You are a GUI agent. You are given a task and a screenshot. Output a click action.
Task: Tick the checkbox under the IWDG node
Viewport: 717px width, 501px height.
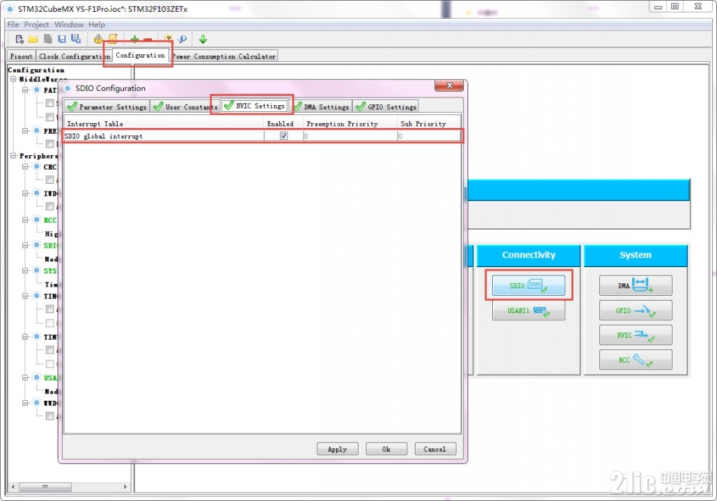coord(50,206)
